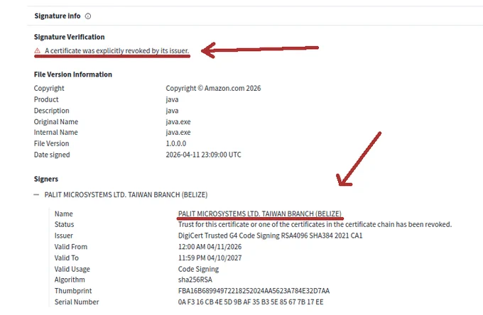Screen dimensions: 483x315
Task: Select 'Copyright © Amazon.com 2026' value
Action: pos(213,88)
